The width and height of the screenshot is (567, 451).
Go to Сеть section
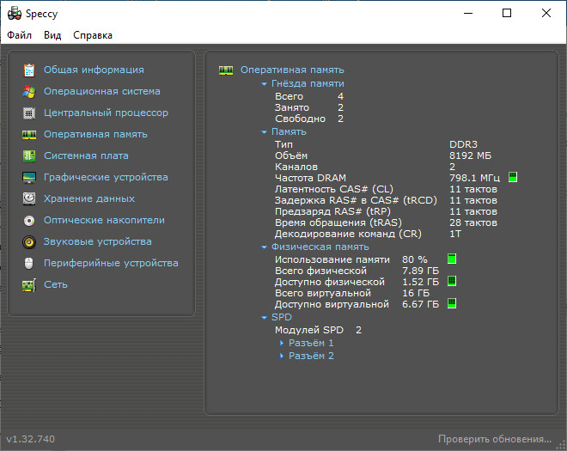pyautogui.click(x=56, y=284)
